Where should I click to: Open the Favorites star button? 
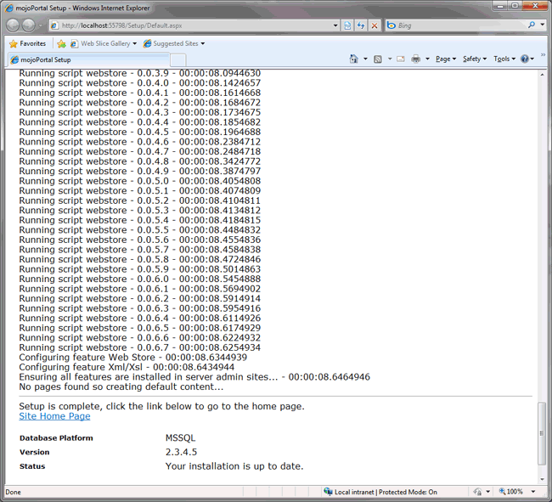[x=27, y=43]
